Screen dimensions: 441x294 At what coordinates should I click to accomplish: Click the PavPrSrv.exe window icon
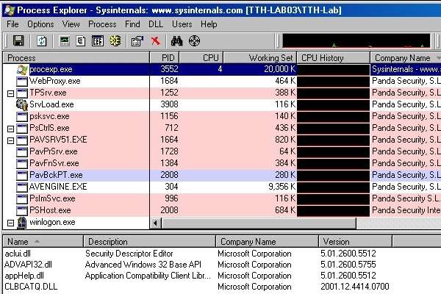(22, 151)
